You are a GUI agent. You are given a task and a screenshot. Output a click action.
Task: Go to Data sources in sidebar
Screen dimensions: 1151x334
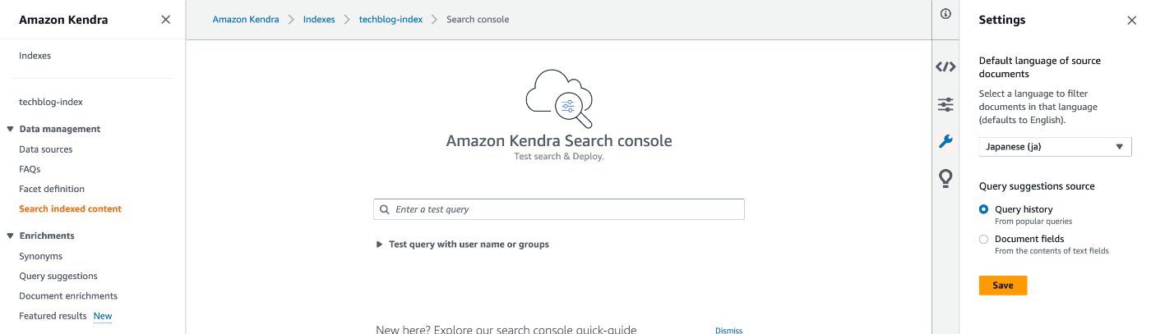[46, 149]
